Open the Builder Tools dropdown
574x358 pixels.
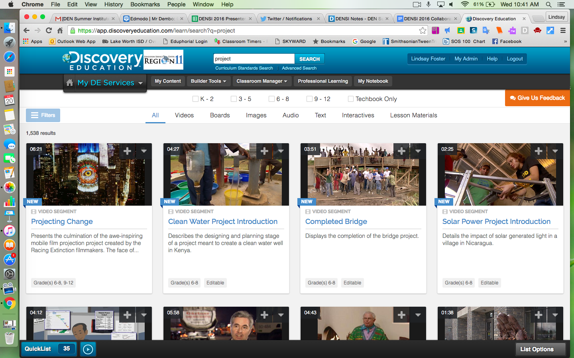[208, 81]
